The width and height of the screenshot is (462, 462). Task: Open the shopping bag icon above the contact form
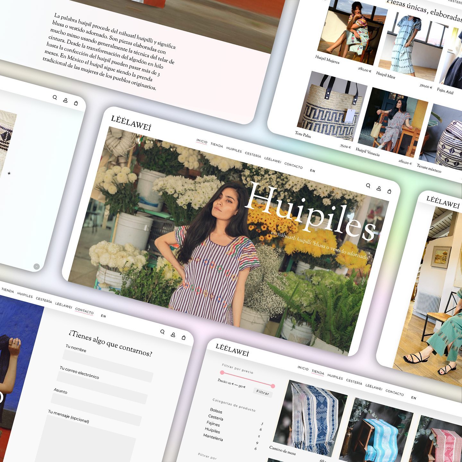(x=184, y=338)
